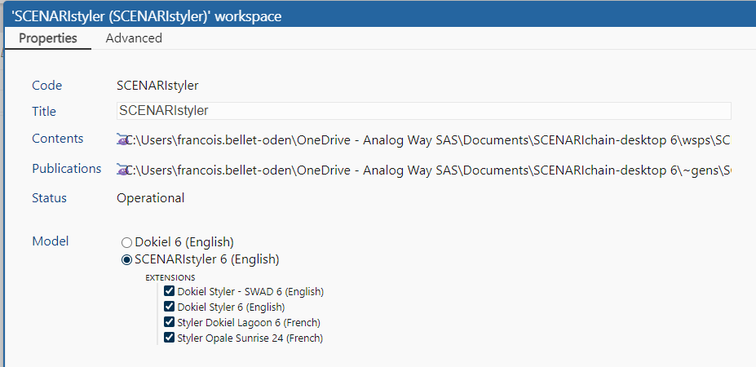Click the Operational status value
This screenshot has width=756, height=367.
click(x=150, y=198)
